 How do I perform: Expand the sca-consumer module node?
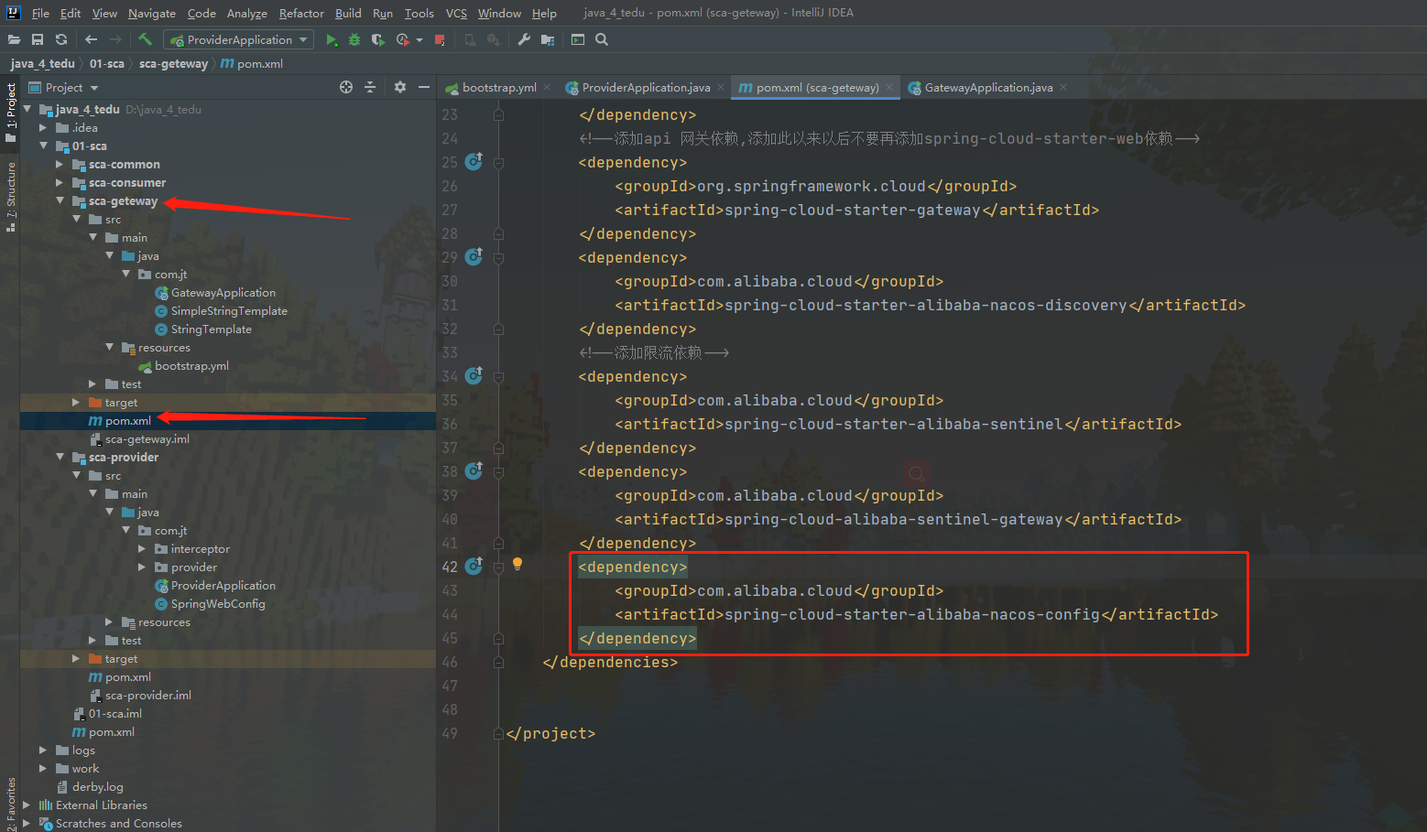coord(60,182)
